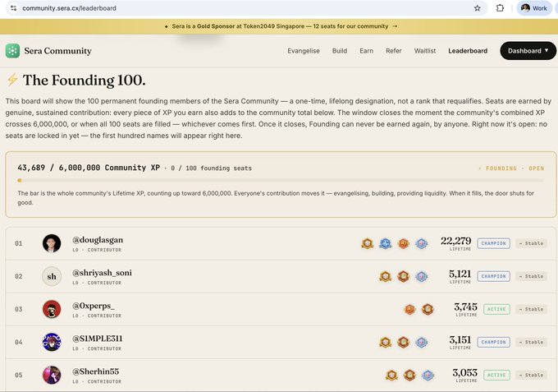The image size is (558, 392).
Task: Open the Work profile chip
Action: [534, 8]
